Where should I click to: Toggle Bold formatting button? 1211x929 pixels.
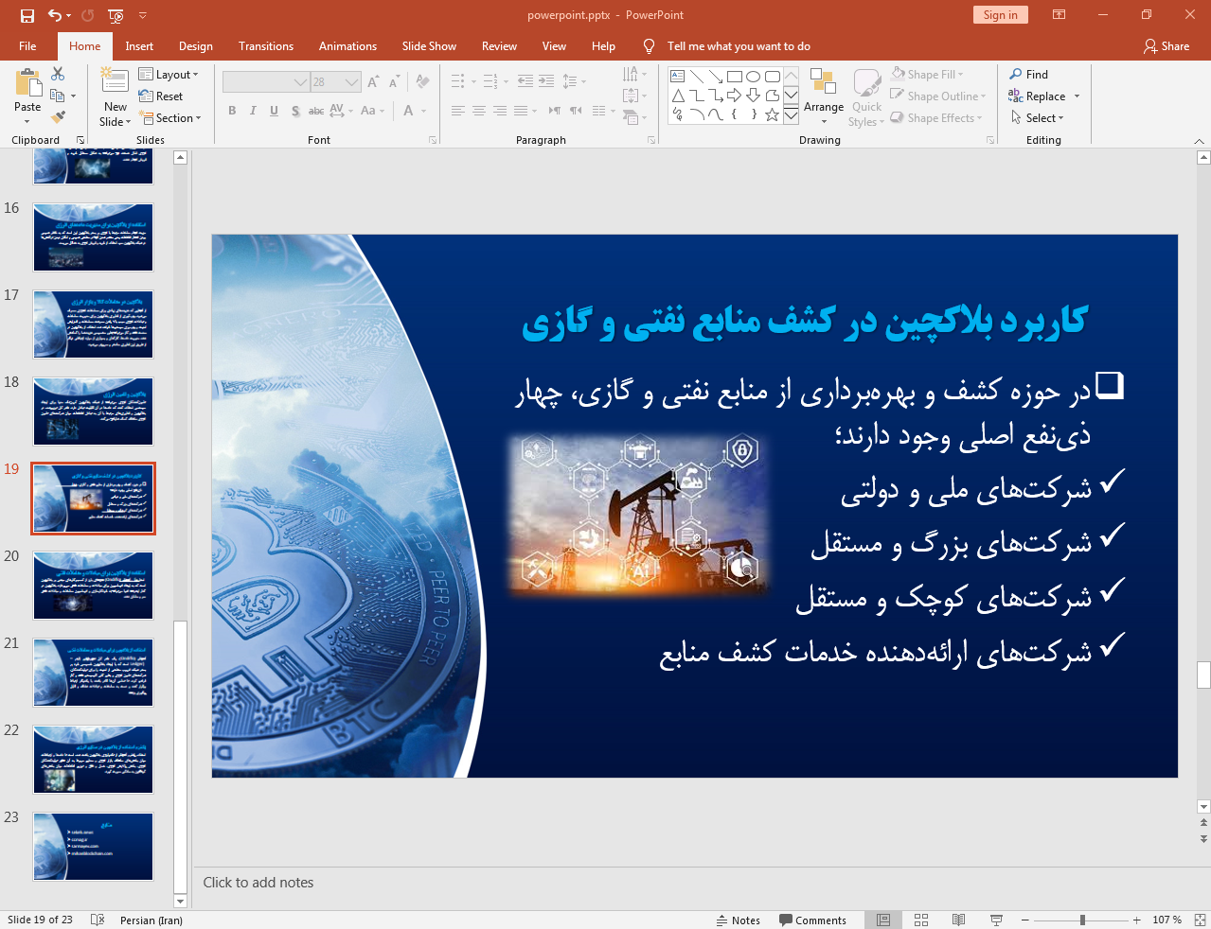(232, 111)
